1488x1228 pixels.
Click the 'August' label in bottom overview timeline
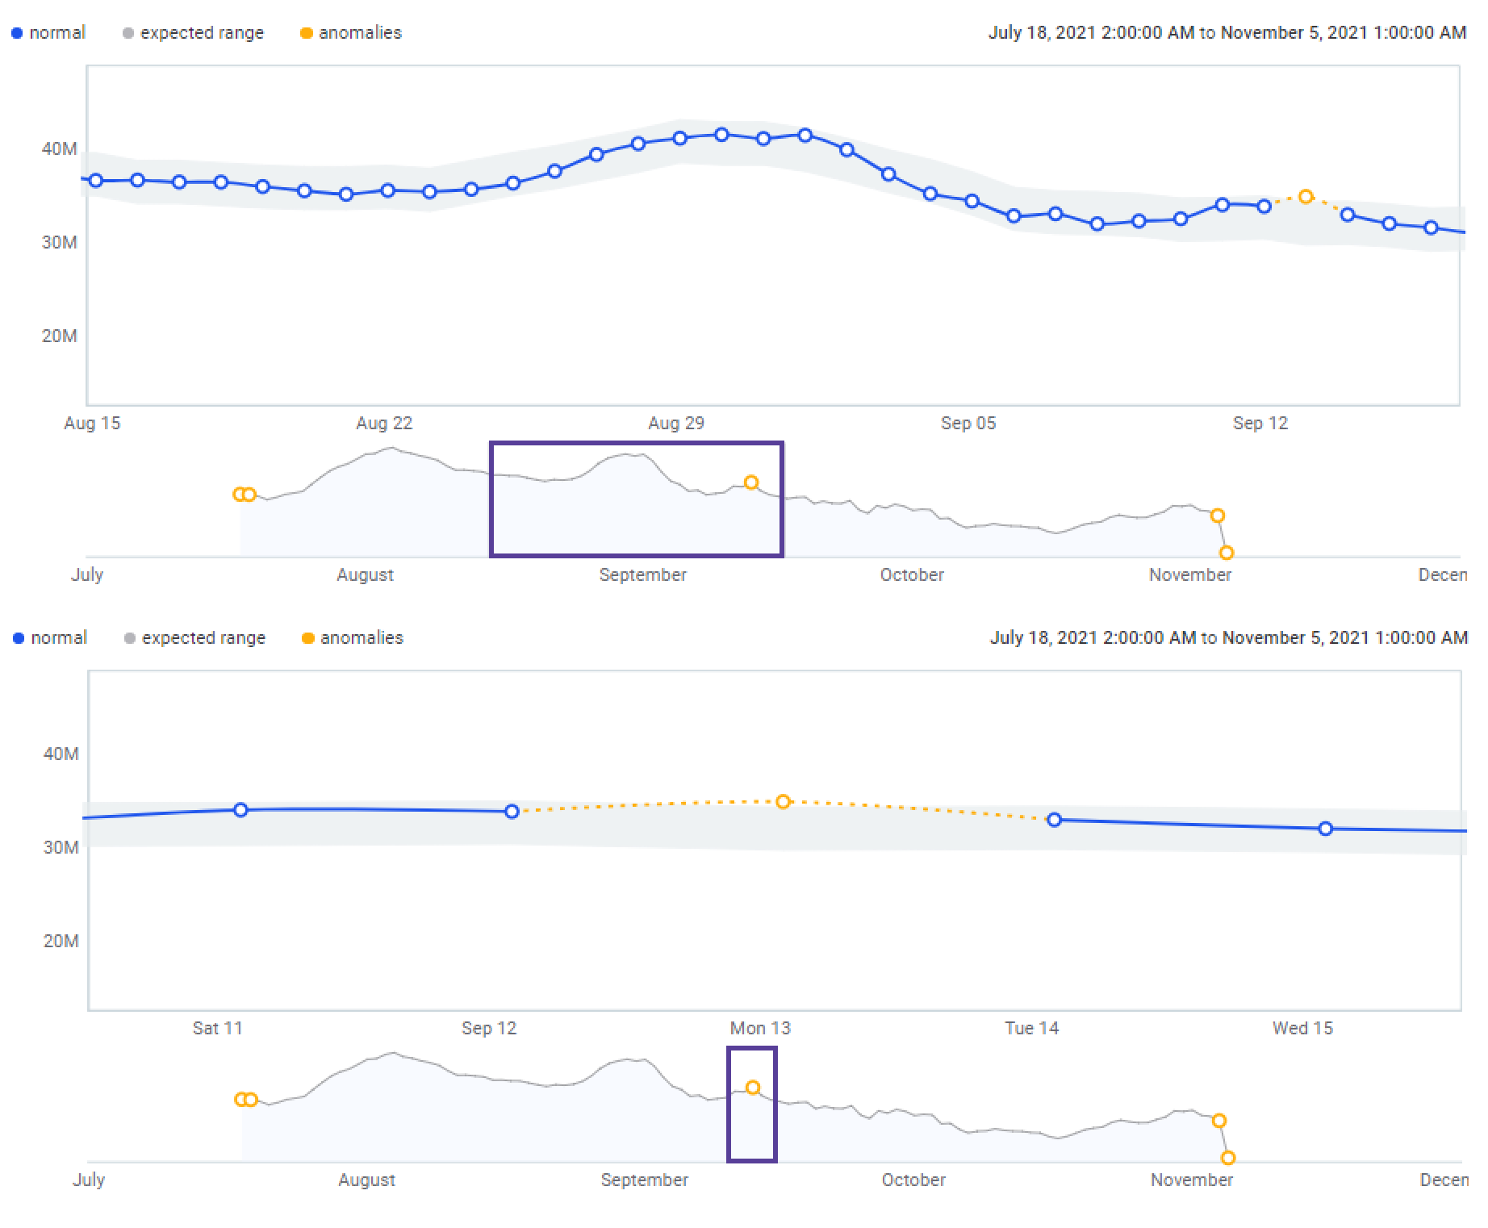[x=366, y=1180]
